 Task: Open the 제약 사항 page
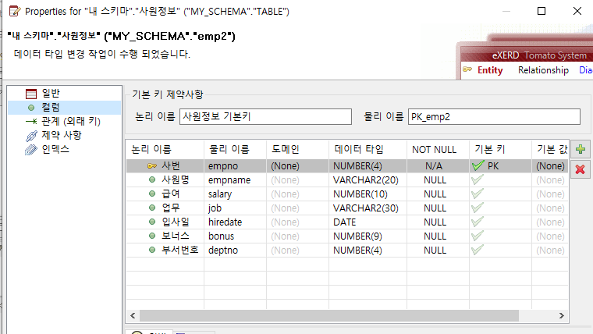pyautogui.click(x=62, y=135)
